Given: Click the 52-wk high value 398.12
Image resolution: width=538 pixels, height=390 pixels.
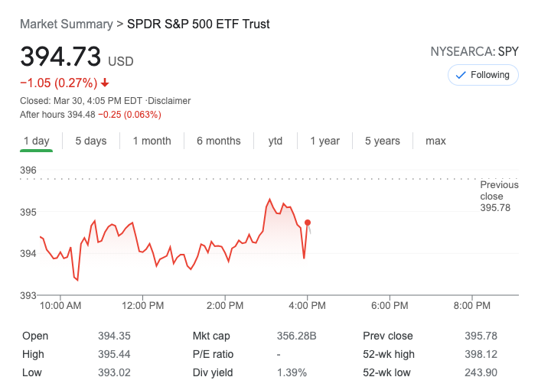Looking at the screenshot, I should pos(481,354).
